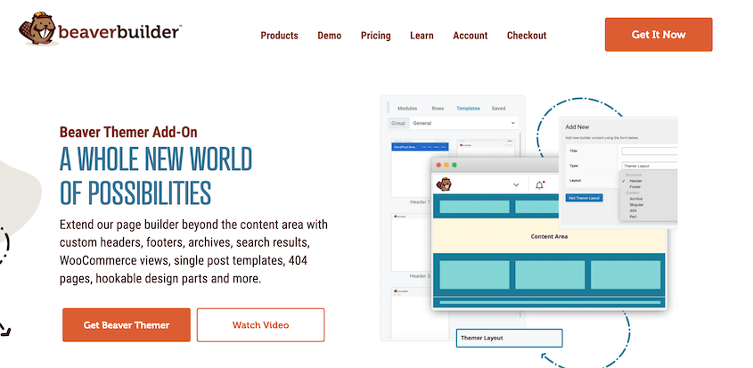Select the Modules tab in builder panel
The image size is (753, 368).
click(407, 109)
